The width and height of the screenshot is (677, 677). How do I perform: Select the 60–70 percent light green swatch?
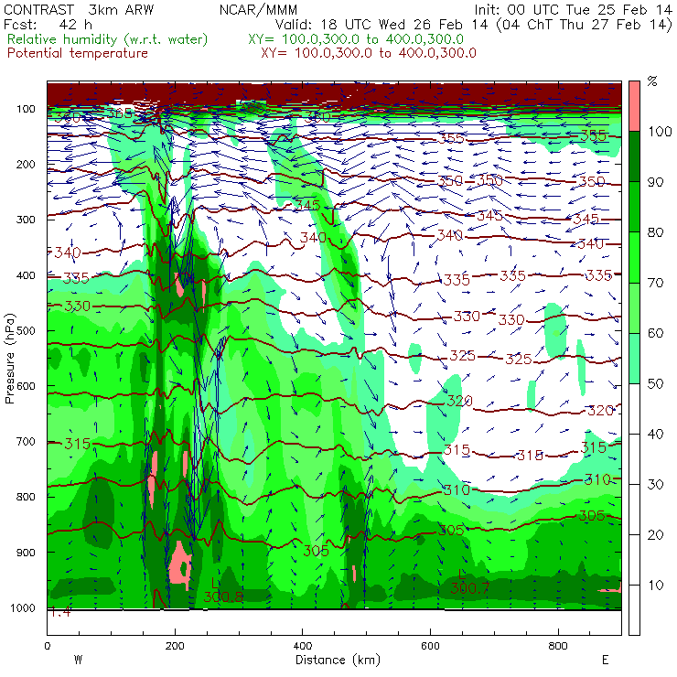click(634, 307)
